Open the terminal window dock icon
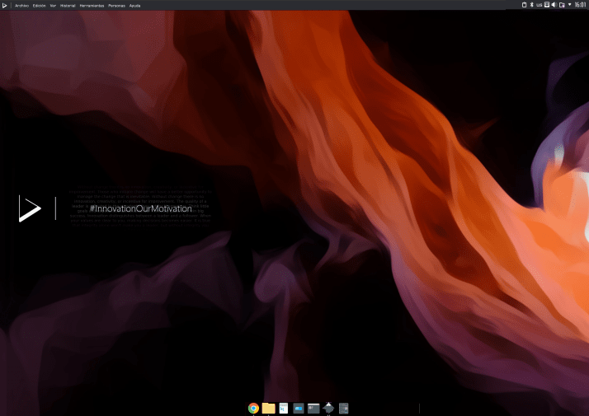Viewport: 589px width, 416px height. 313,408
